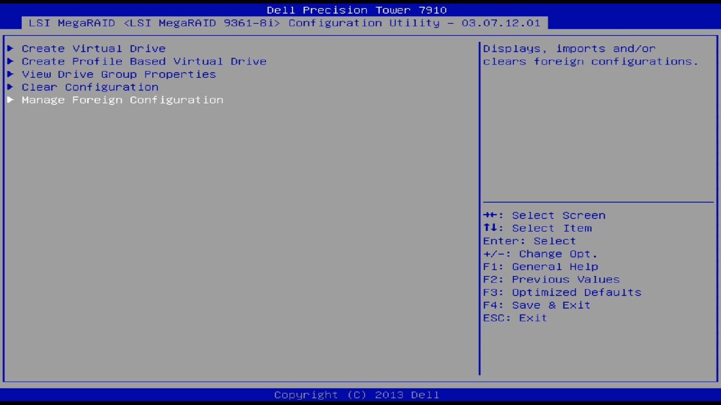Select the LSI MegaRAID Configuration Utility tab
This screenshot has height=405, width=721.
click(284, 23)
